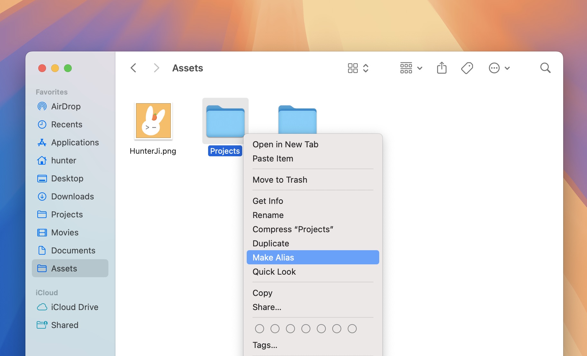The width and height of the screenshot is (587, 356).
Task: Choose Compress "Projects" in the context menu
Action: (x=293, y=229)
